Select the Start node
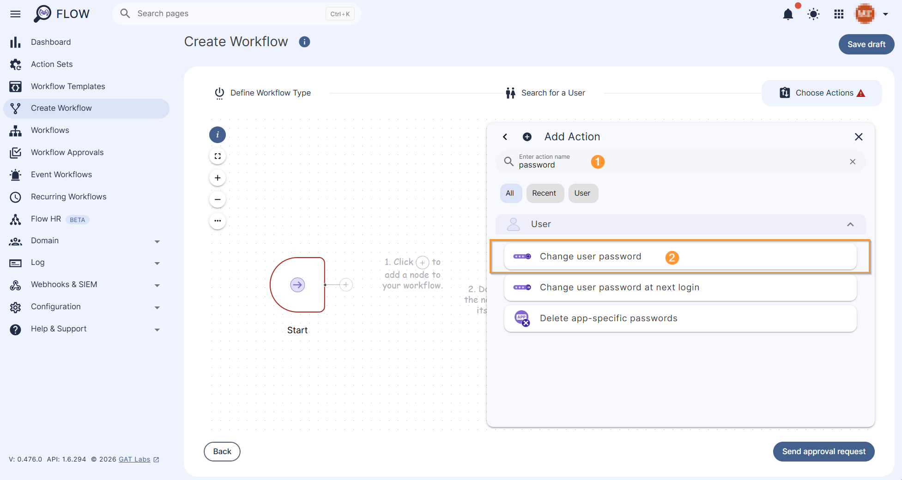The height and width of the screenshot is (480, 902). (x=297, y=285)
